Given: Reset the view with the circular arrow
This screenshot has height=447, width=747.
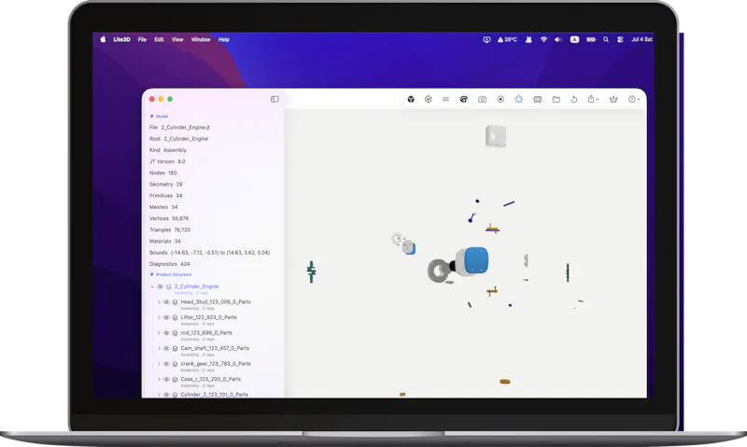Looking at the screenshot, I should pos(574,99).
